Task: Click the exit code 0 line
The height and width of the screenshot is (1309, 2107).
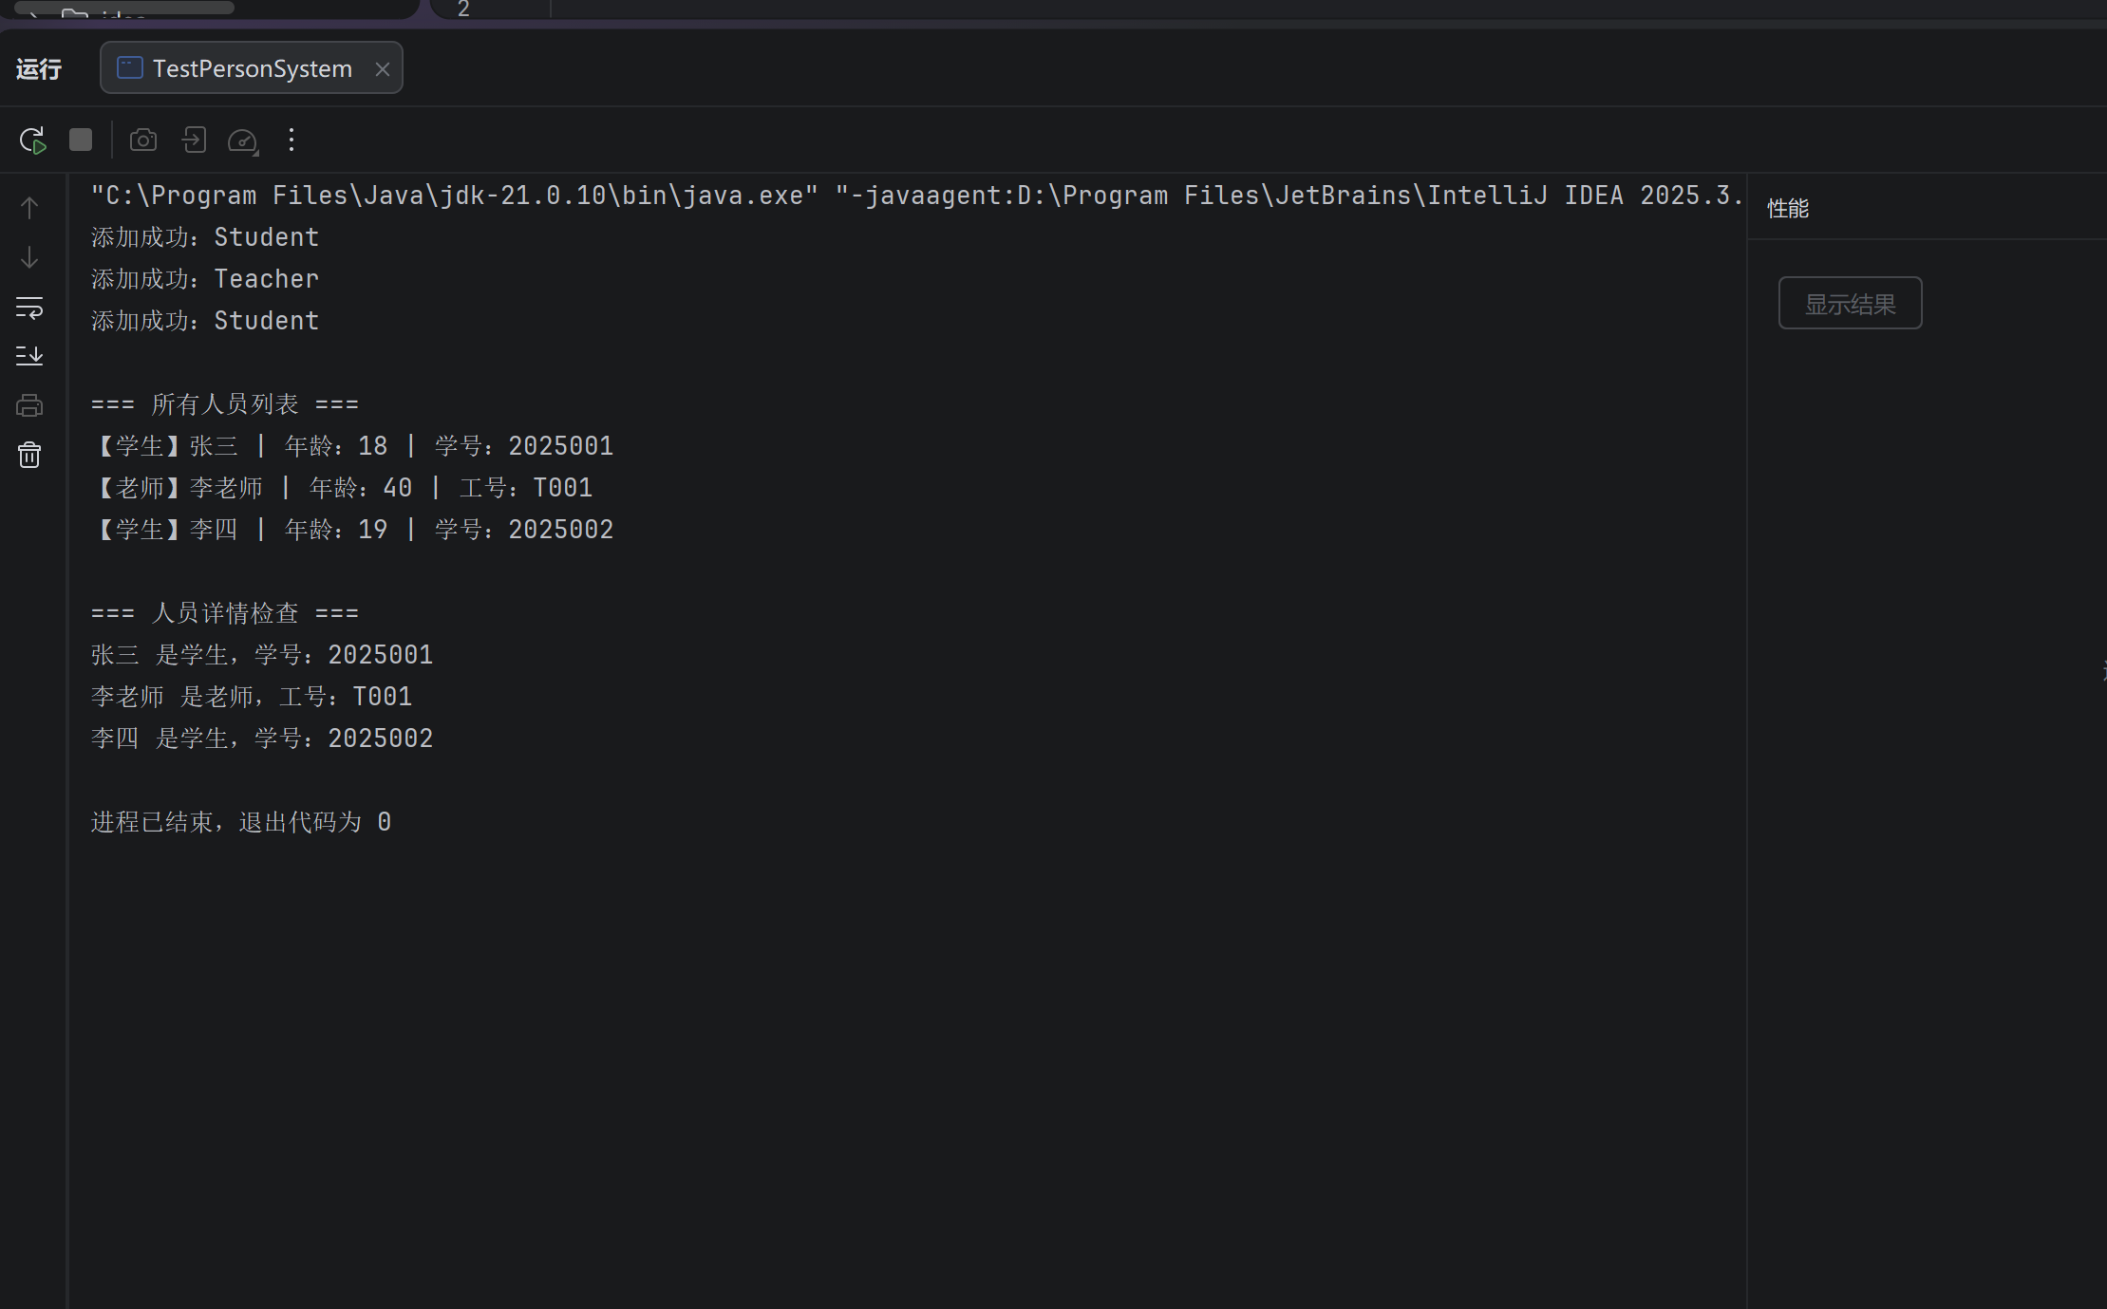Action: [x=240, y=822]
